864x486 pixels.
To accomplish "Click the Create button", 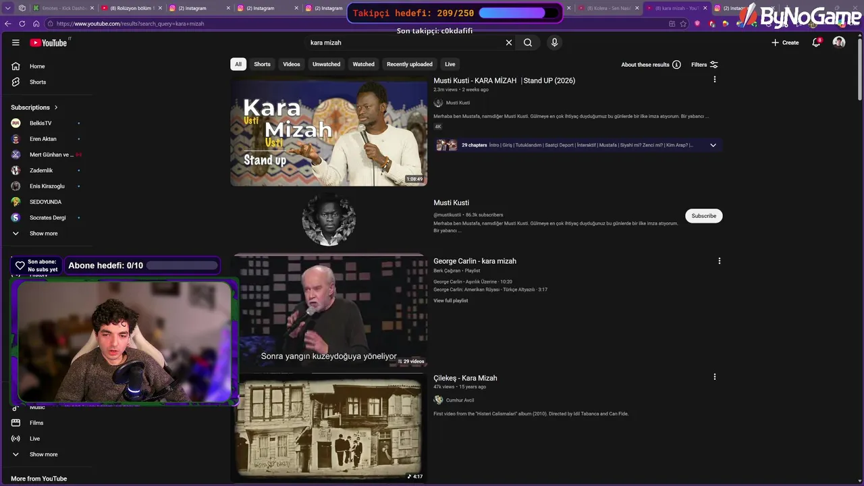I will click(785, 43).
